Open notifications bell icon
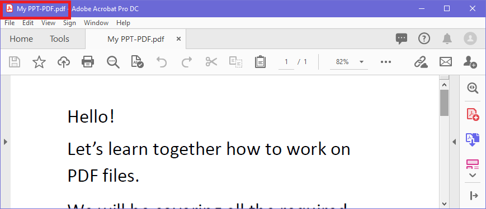 [x=447, y=38]
